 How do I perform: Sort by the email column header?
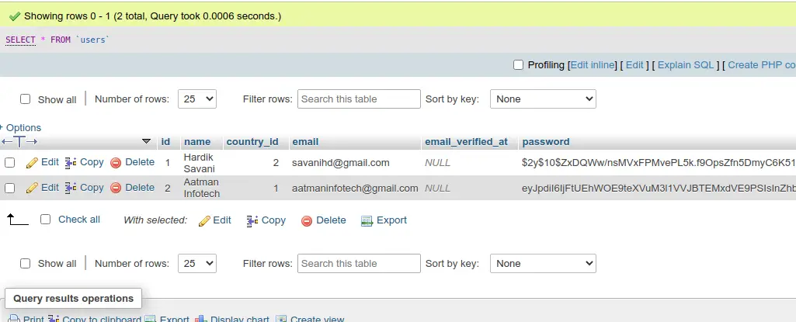coord(306,142)
